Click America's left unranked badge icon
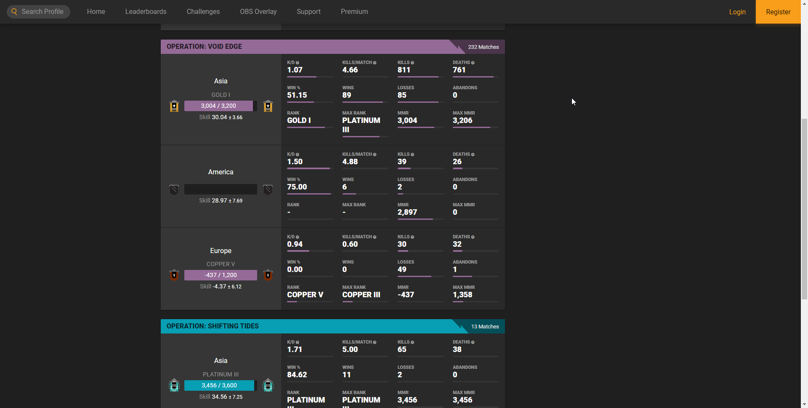808x408 pixels. pos(174,189)
